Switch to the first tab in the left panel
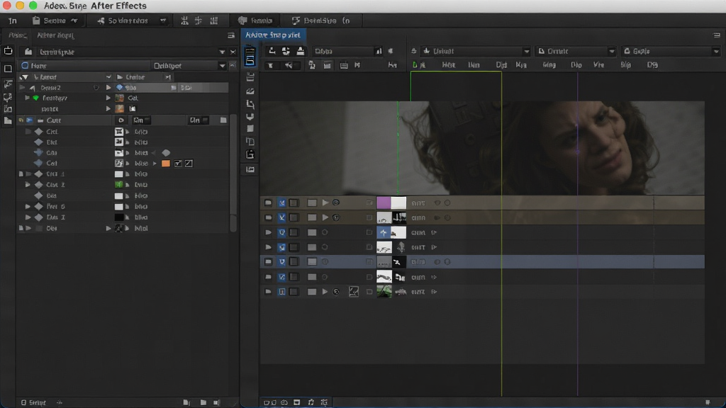This screenshot has width=726, height=408. click(x=18, y=35)
